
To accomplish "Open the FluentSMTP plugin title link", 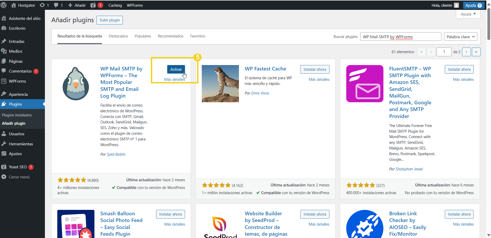I will tap(410, 92).
